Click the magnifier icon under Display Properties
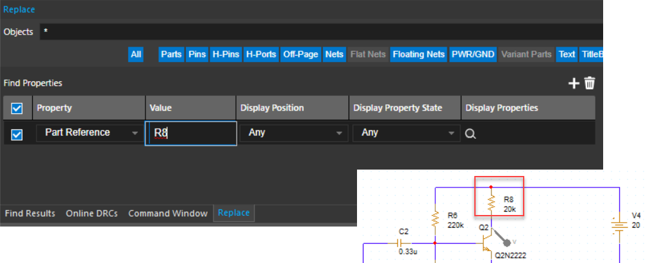Screen dimensions: 648x263 (x=470, y=134)
